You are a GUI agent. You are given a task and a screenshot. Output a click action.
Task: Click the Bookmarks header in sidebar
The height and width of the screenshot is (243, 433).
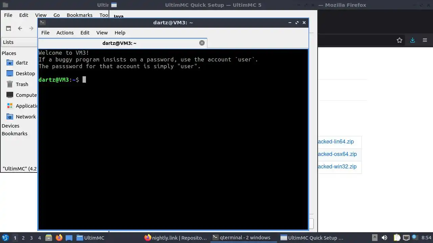[x=15, y=134]
